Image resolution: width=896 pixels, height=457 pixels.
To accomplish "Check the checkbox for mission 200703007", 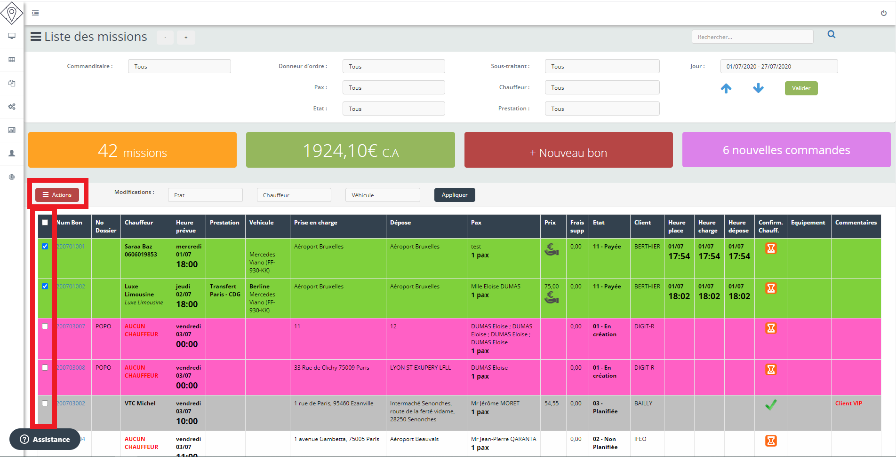I will click(x=45, y=326).
